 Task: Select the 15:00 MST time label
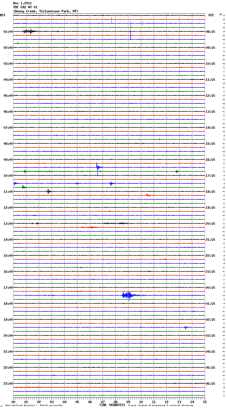pos(8,256)
